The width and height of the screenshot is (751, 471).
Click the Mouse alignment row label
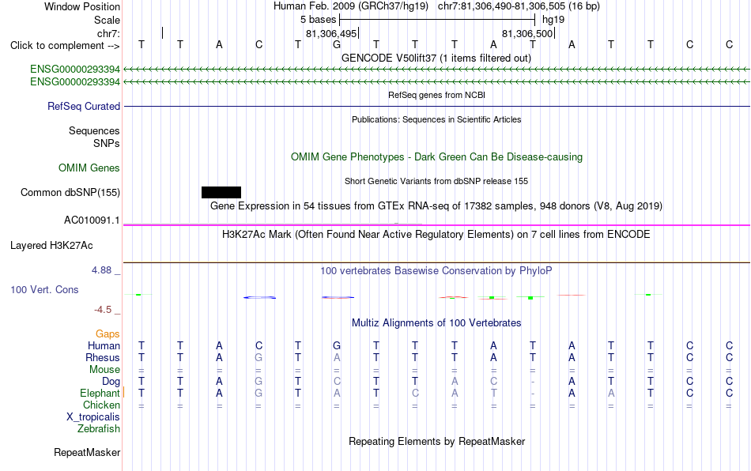(x=104, y=370)
